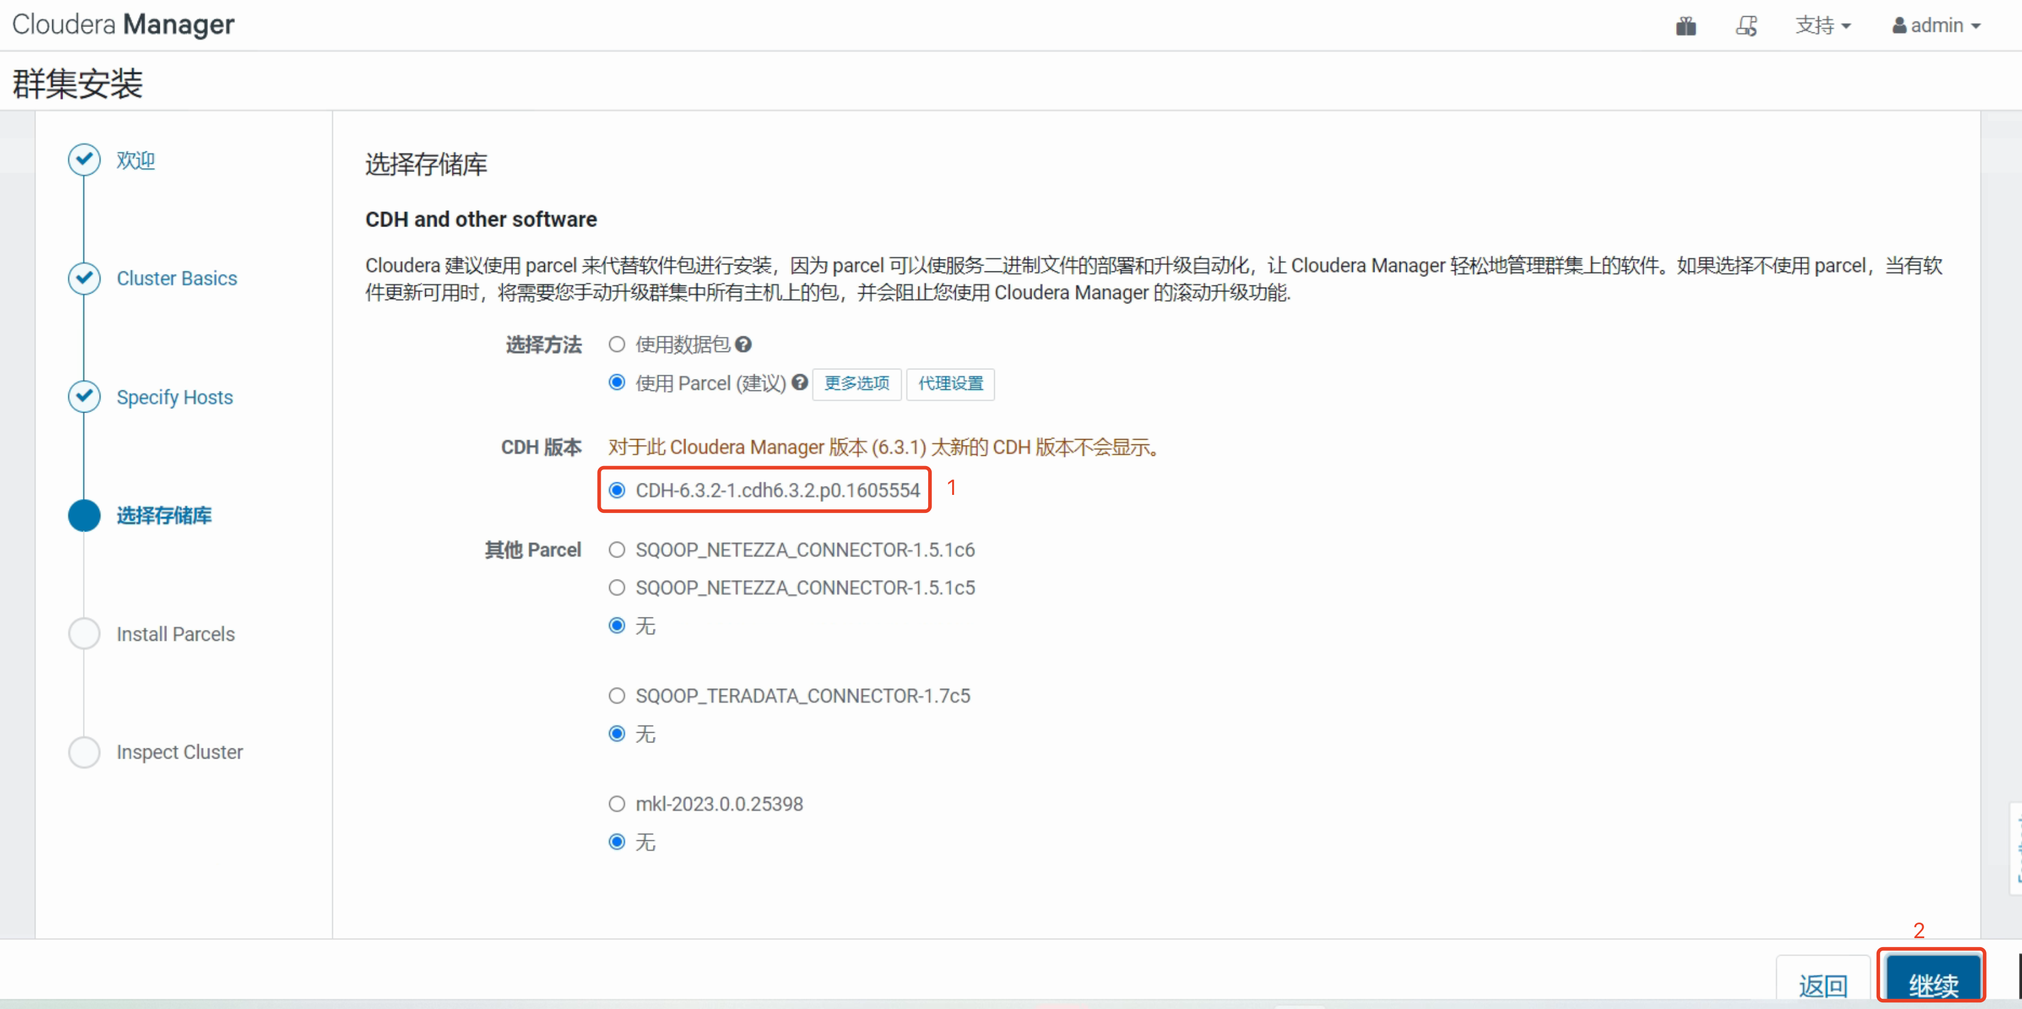The width and height of the screenshot is (2022, 1009).
Task: Click help icon next to 使用 Parcel
Action: pyautogui.click(x=799, y=382)
